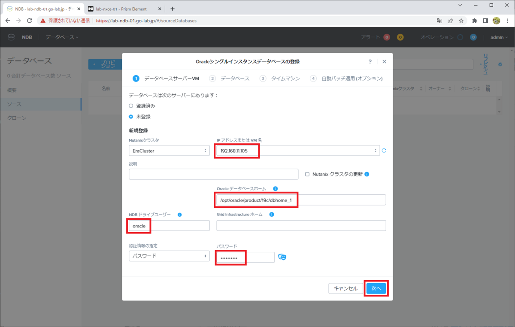This screenshot has height=327, width=515.
Task: Click アラート label in header
Action: 371,37
